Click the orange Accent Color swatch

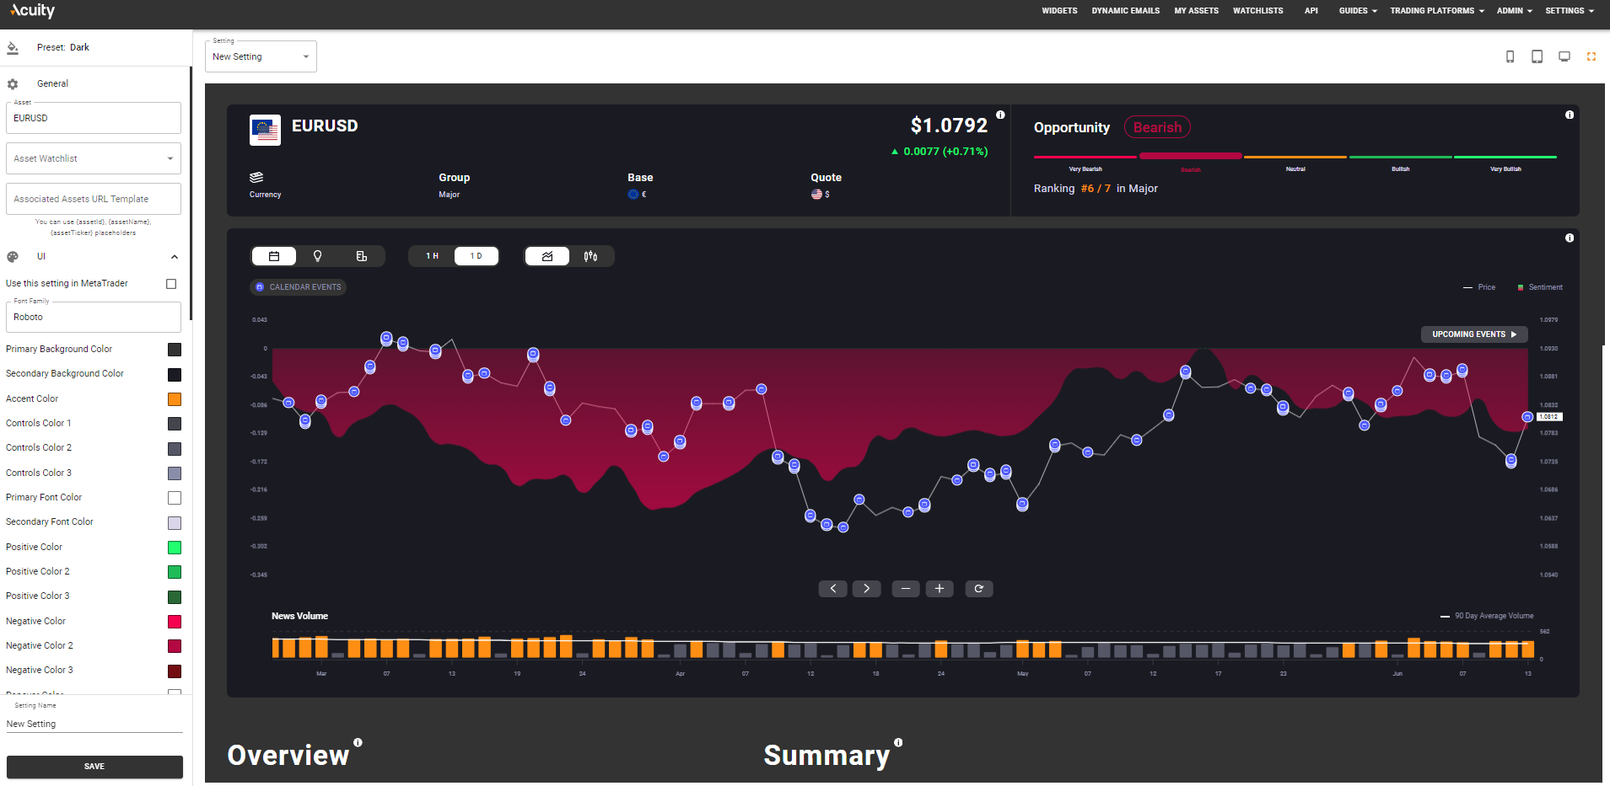point(175,399)
